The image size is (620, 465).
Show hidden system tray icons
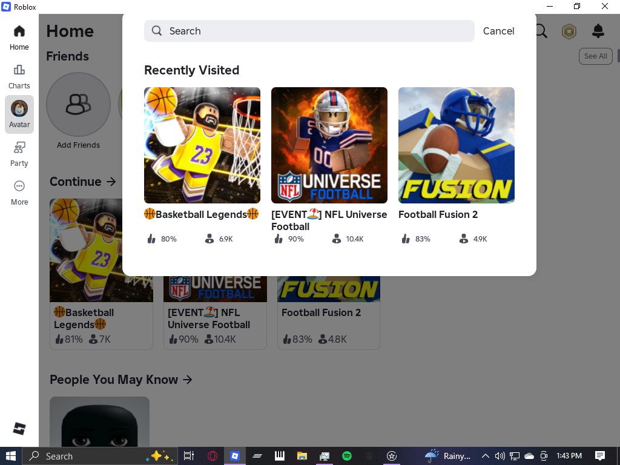pos(485,456)
